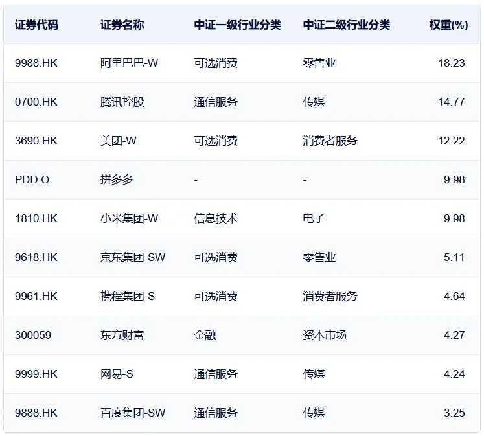The image size is (484, 436).
Task: Select stock code 9888.HK
Action: click(x=36, y=413)
